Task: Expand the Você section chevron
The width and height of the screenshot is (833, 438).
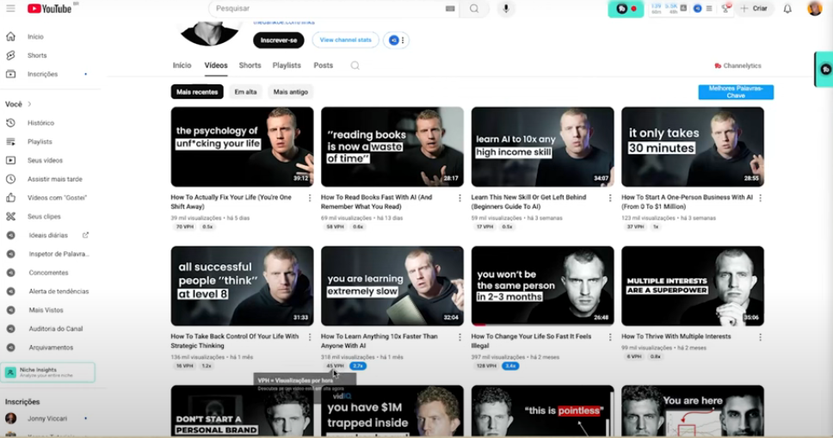Action: click(29, 104)
